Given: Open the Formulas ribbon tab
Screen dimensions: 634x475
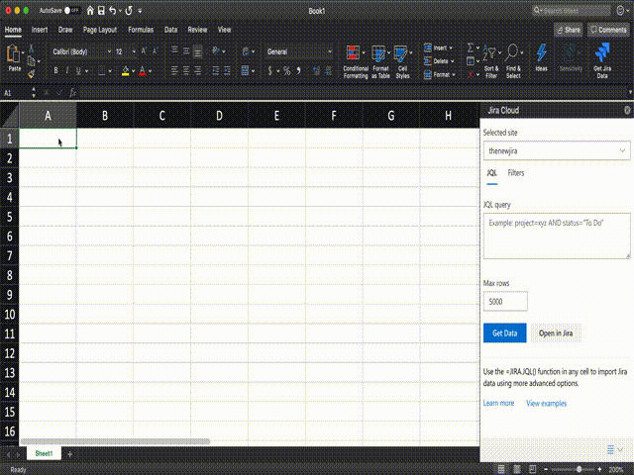Looking at the screenshot, I should 141,30.
